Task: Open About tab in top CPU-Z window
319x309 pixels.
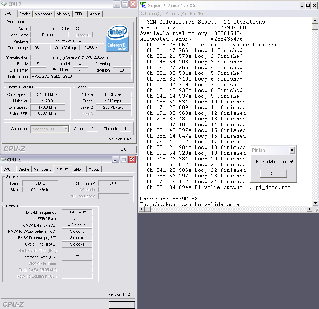Action: tap(95, 14)
